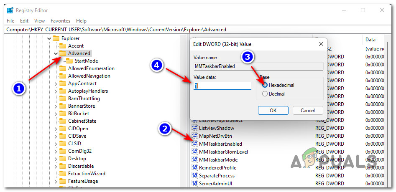Click the Registry Editor app icon in title bar

(10, 10)
